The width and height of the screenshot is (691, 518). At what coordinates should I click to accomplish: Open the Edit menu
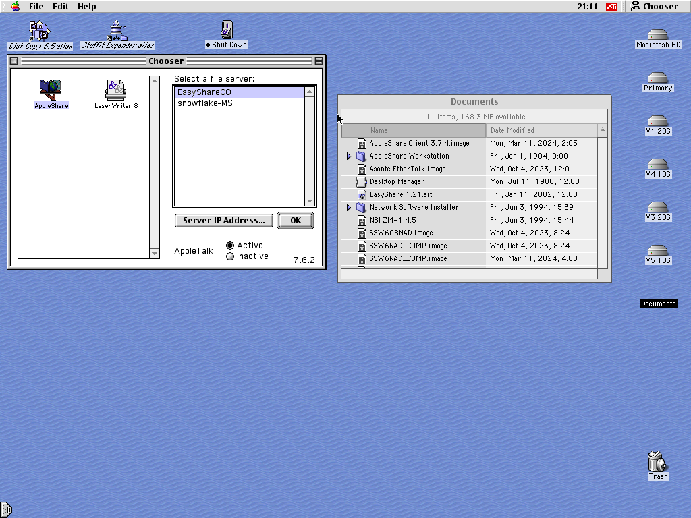pyautogui.click(x=61, y=7)
